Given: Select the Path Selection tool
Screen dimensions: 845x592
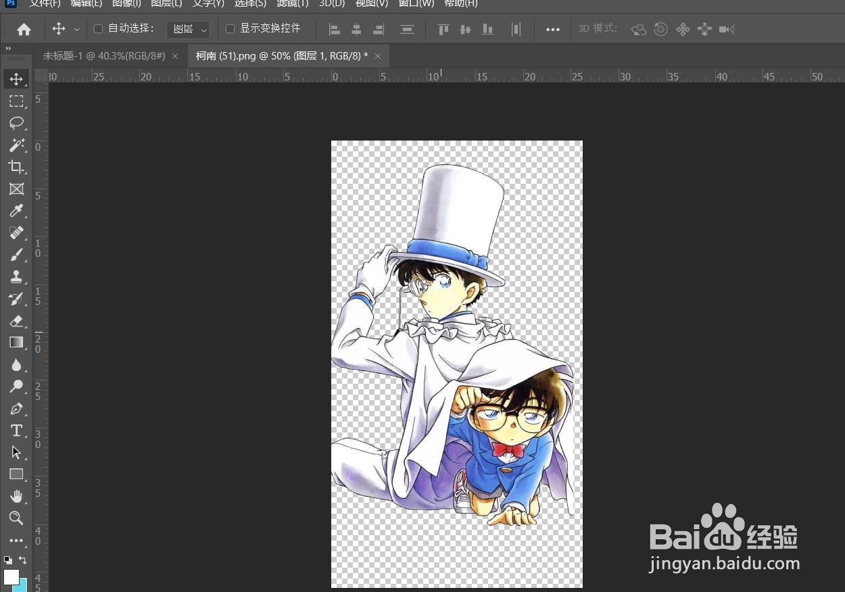Looking at the screenshot, I should tap(17, 452).
